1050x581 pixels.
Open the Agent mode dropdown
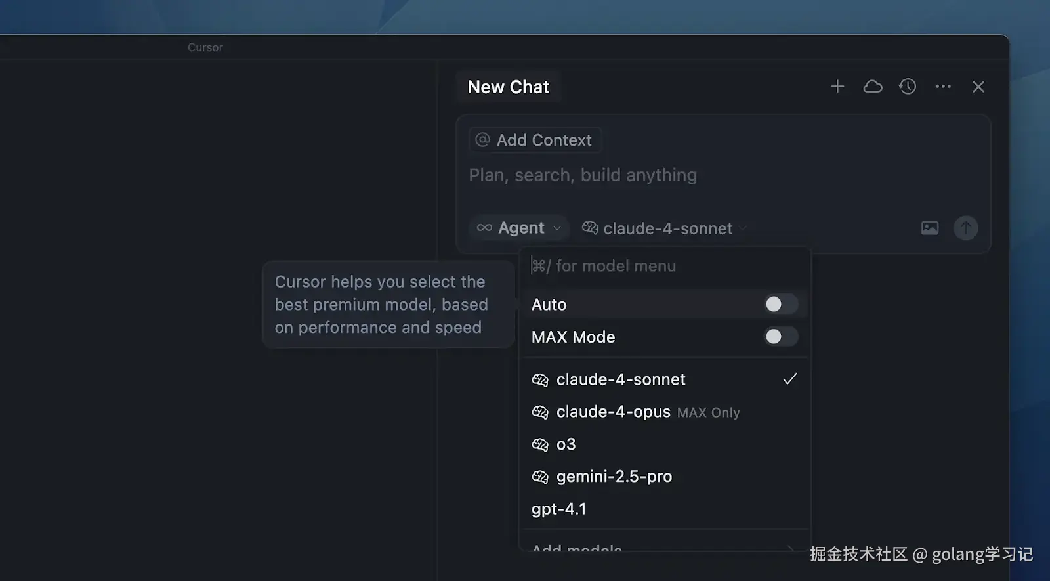click(x=519, y=228)
